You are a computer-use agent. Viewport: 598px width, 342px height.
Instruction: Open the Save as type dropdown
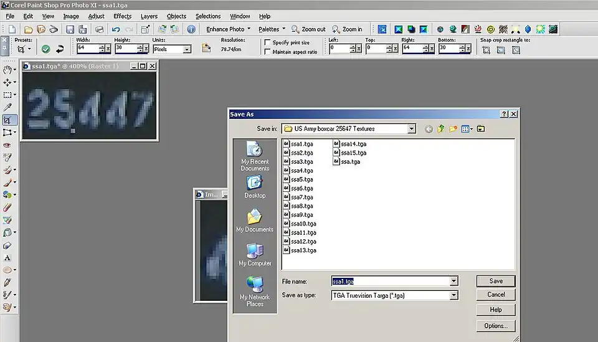tap(454, 295)
